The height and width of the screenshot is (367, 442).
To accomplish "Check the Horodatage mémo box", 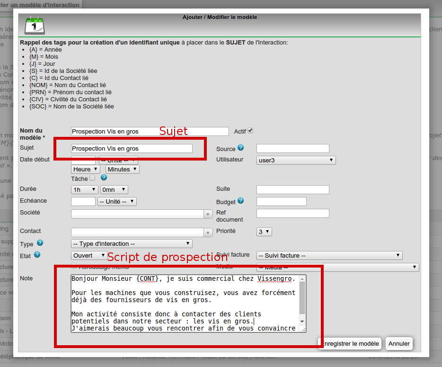I will point(74,266).
